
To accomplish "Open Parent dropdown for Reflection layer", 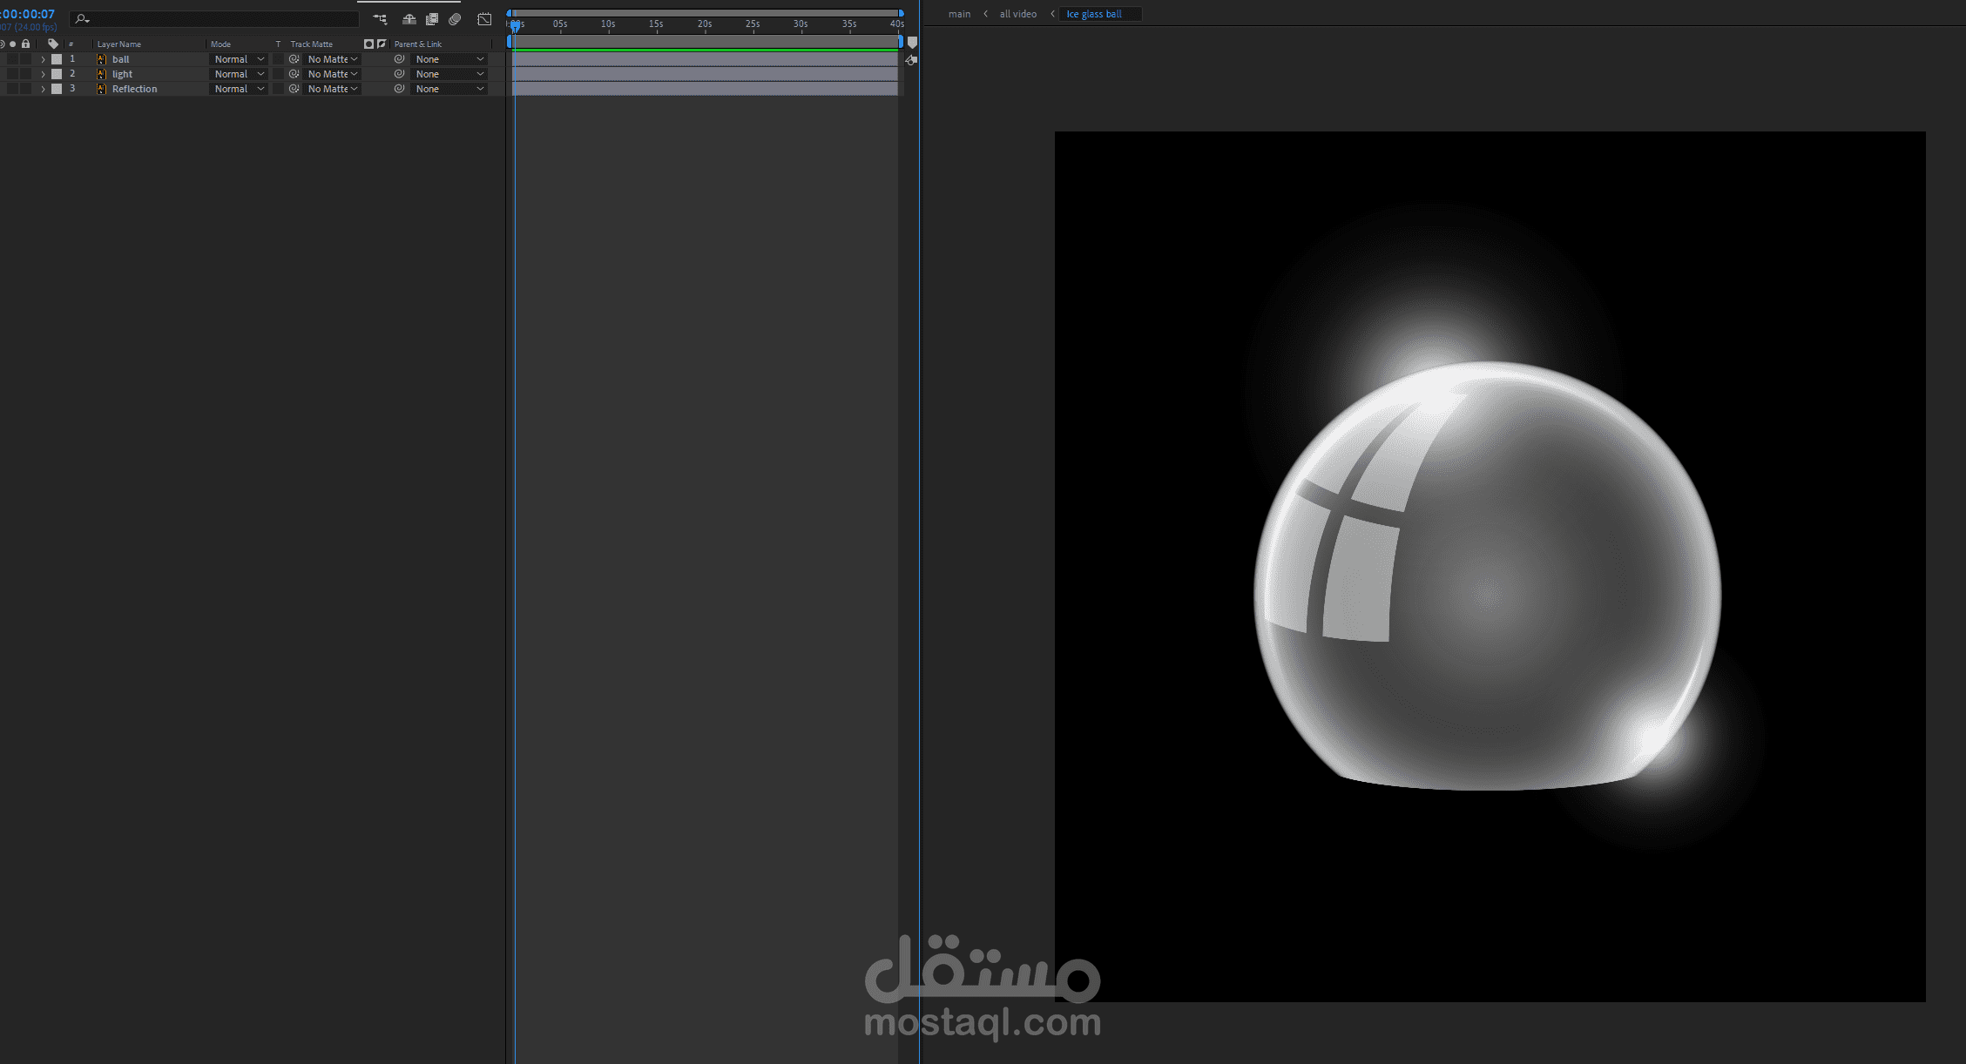I will pos(449,89).
